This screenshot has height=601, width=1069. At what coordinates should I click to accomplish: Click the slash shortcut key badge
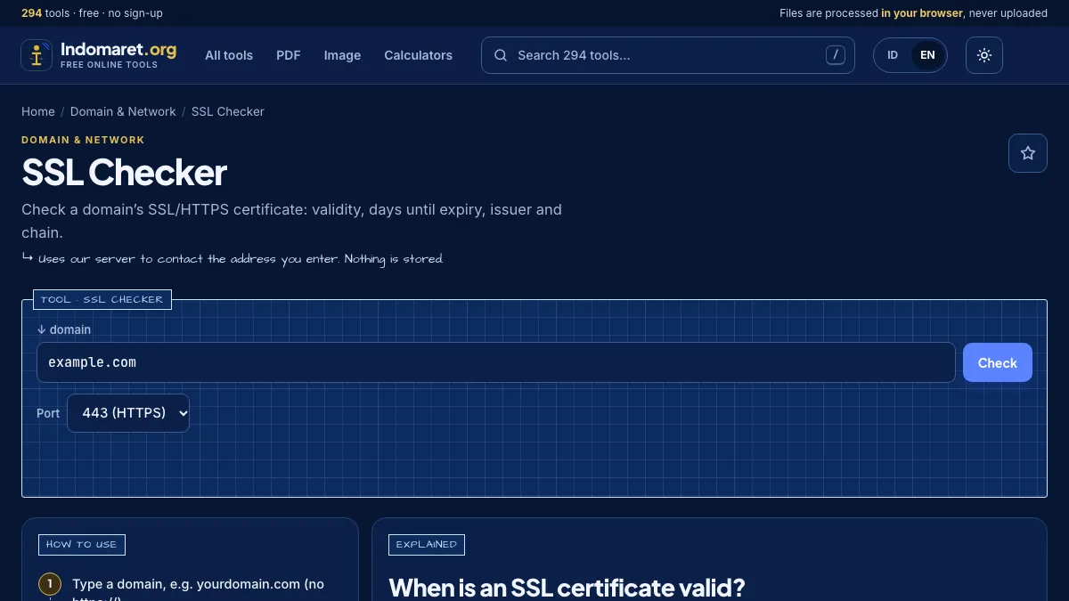tap(835, 55)
